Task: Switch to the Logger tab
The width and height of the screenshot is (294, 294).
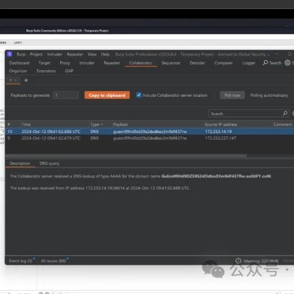Action: pos(248,63)
